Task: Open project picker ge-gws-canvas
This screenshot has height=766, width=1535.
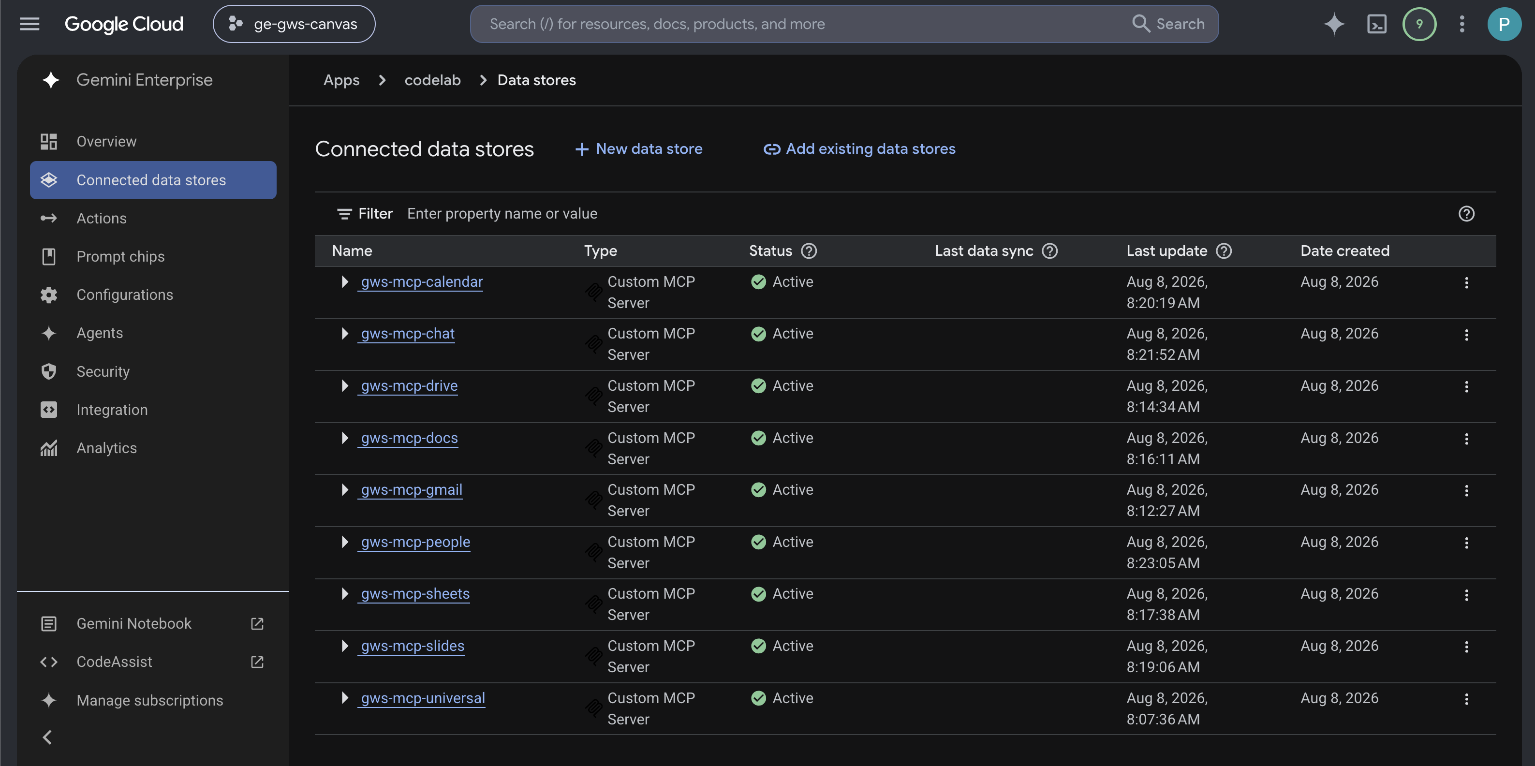Action: (x=294, y=24)
